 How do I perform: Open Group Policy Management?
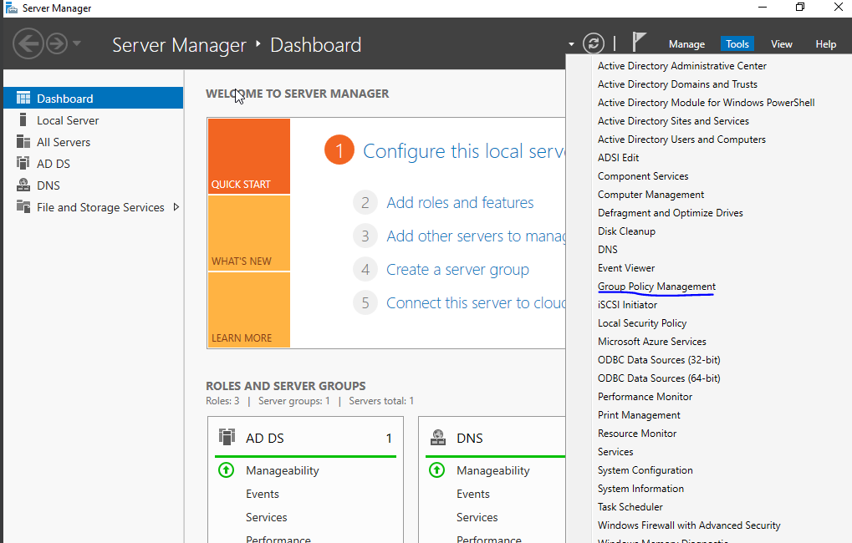(656, 287)
